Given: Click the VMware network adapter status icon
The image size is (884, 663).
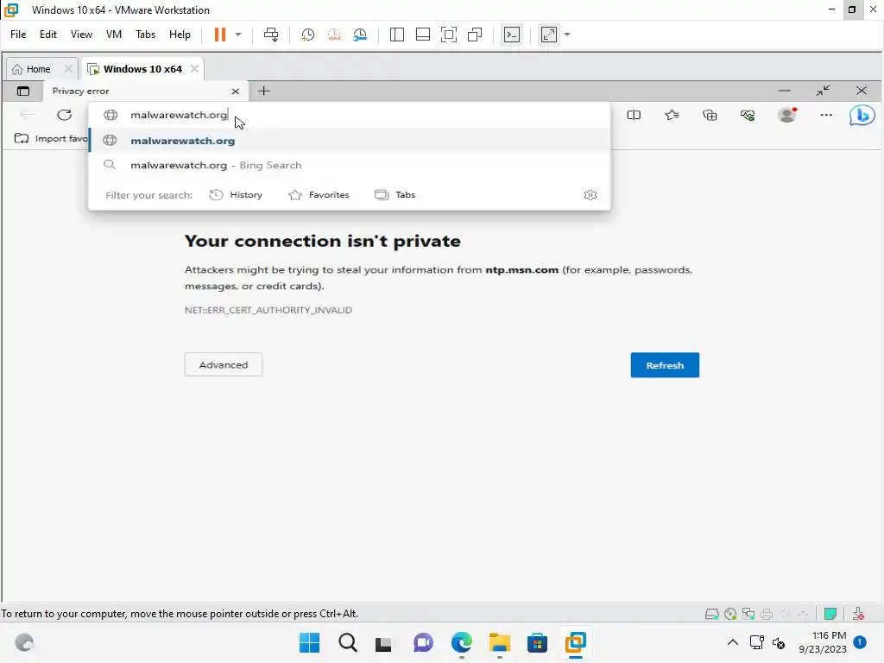Looking at the screenshot, I should [x=748, y=614].
